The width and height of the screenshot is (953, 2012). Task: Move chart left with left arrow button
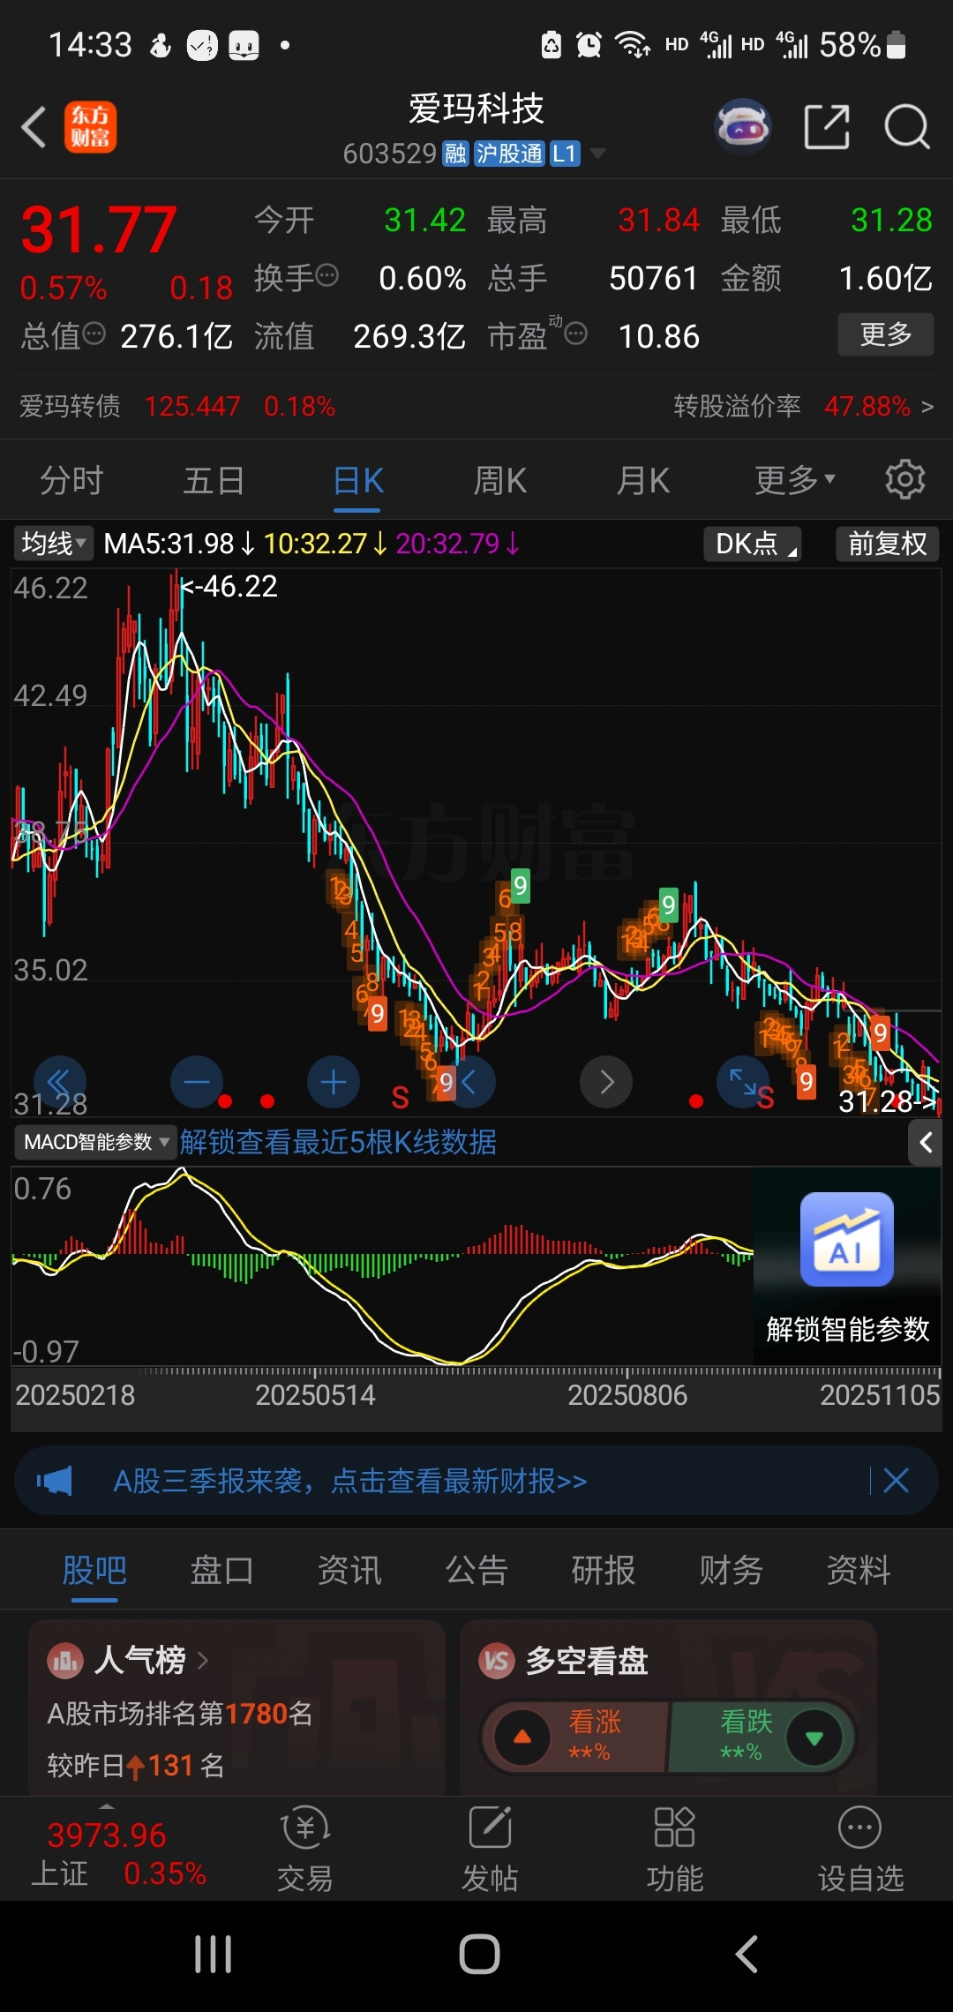pyautogui.click(x=469, y=1081)
